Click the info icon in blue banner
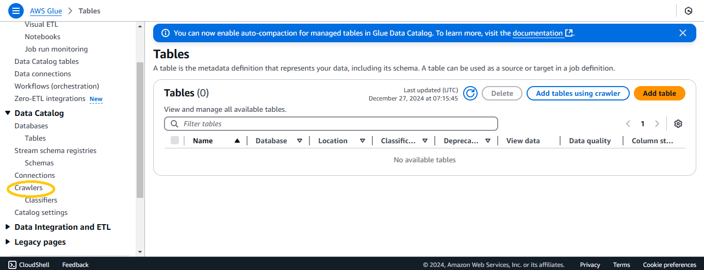The image size is (704, 270). click(x=166, y=33)
